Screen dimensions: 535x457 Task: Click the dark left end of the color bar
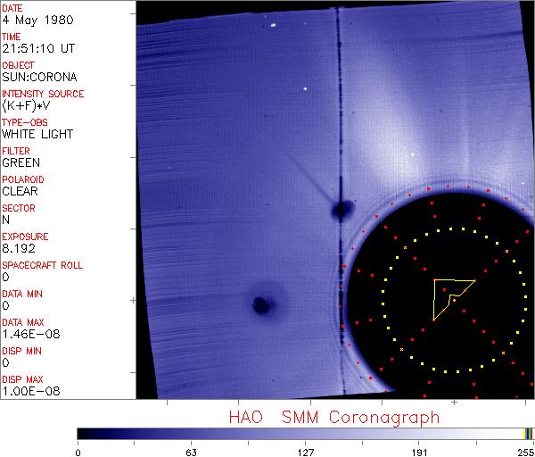click(83, 433)
